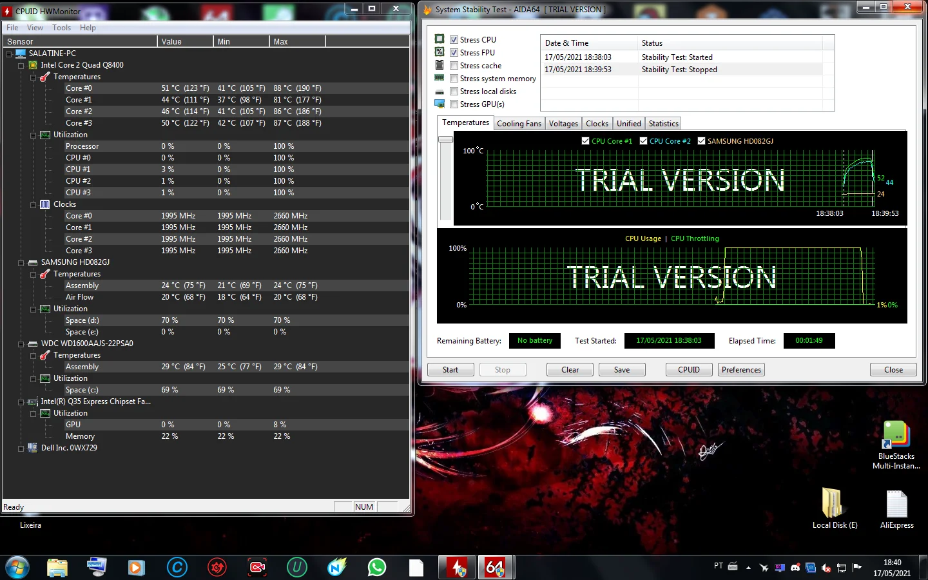Click the temperature graph scale slider handle

pyautogui.click(x=445, y=139)
